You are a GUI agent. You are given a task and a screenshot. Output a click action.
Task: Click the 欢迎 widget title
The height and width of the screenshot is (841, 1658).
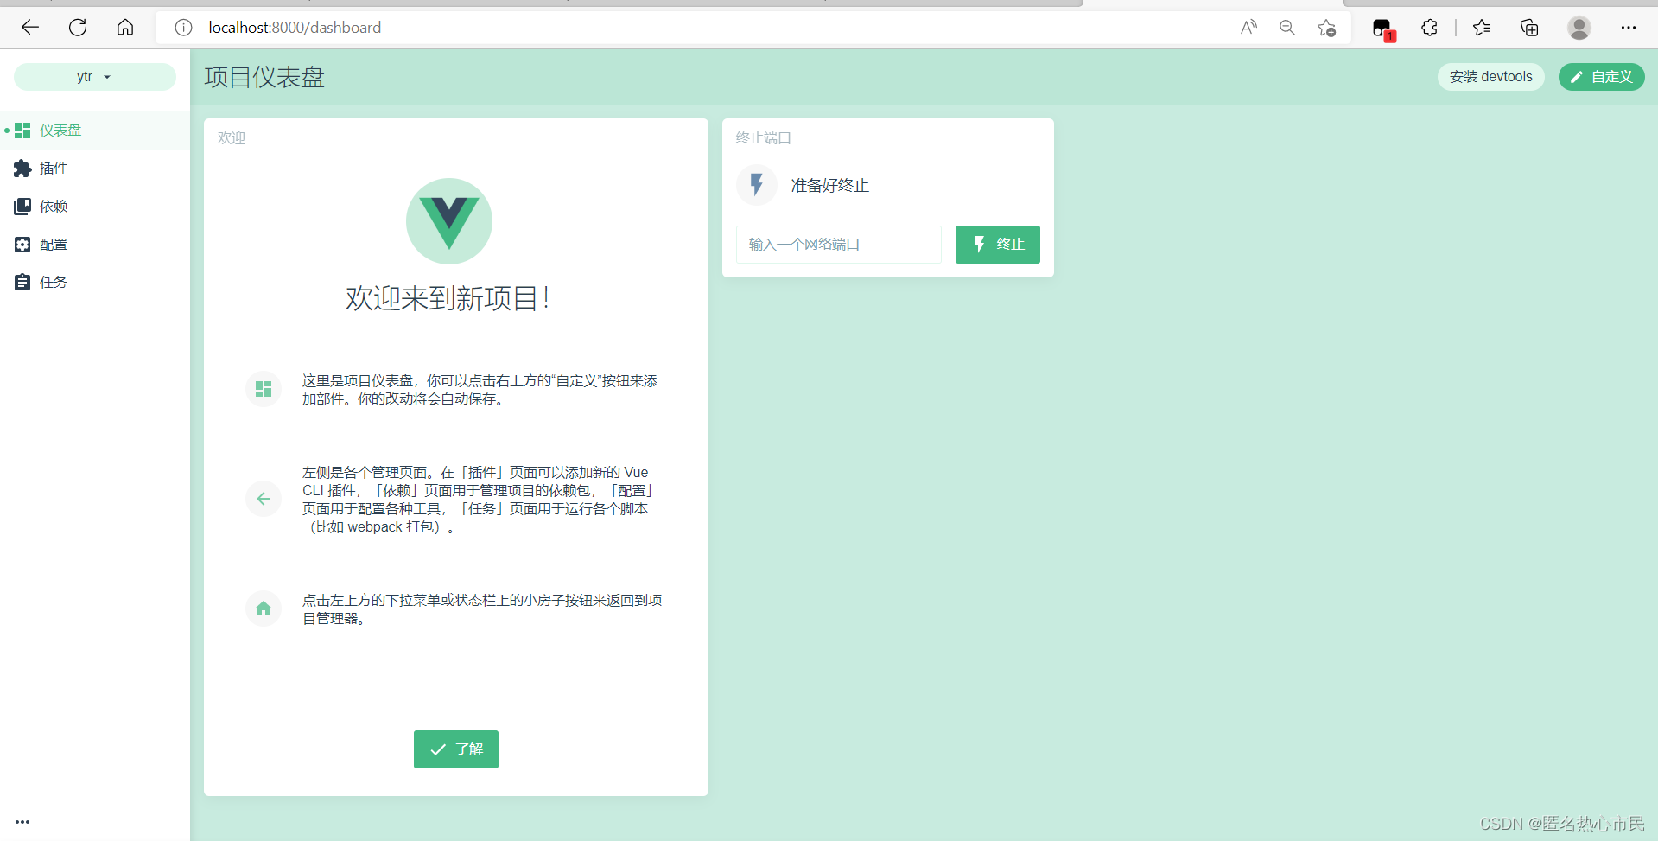(x=232, y=138)
